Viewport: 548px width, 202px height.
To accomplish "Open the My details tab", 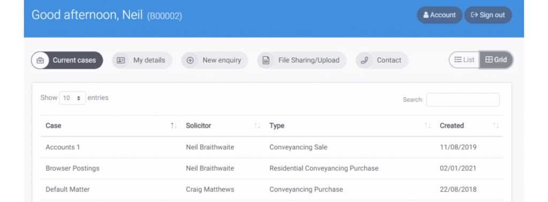I will click(142, 60).
